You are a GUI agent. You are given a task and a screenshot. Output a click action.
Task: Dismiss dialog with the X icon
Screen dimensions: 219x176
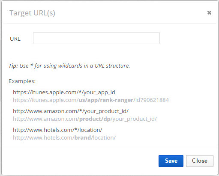[209, 13]
